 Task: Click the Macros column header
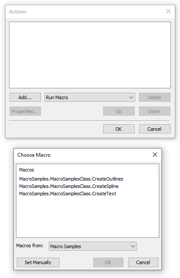point(26,170)
